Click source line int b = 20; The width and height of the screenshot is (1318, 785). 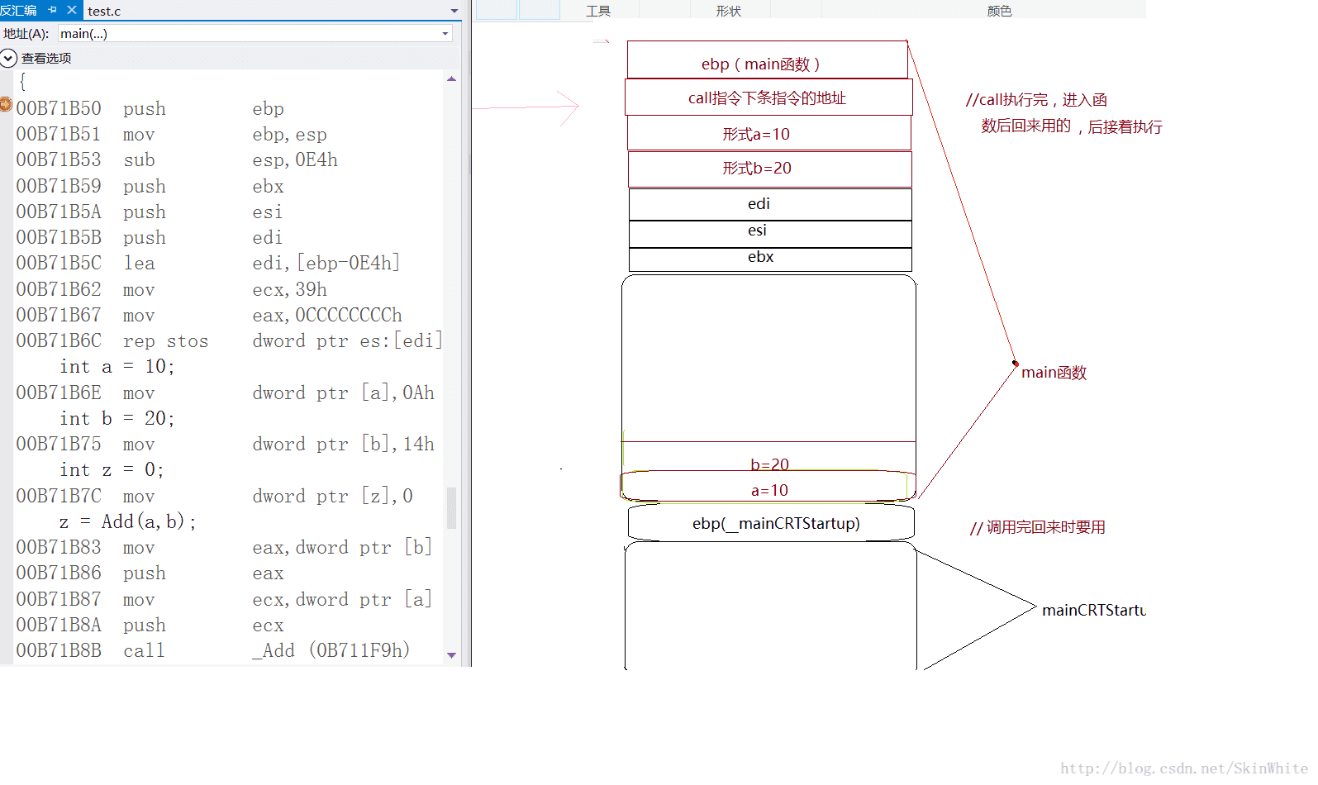[117, 419]
